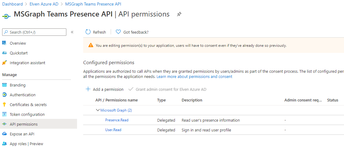This screenshot has height=147, width=344.
Task: Grant admin consent for Elven Azure AD
Action: (x=171, y=89)
